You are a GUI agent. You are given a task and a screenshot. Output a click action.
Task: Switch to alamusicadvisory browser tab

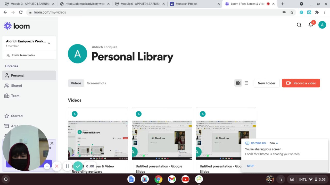[x=84, y=4]
